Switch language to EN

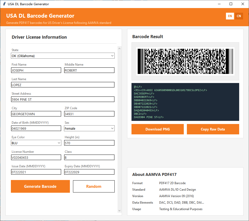[230, 16]
